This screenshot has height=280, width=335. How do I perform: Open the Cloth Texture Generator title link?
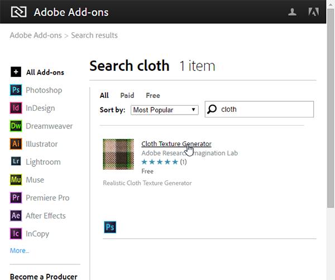point(176,144)
